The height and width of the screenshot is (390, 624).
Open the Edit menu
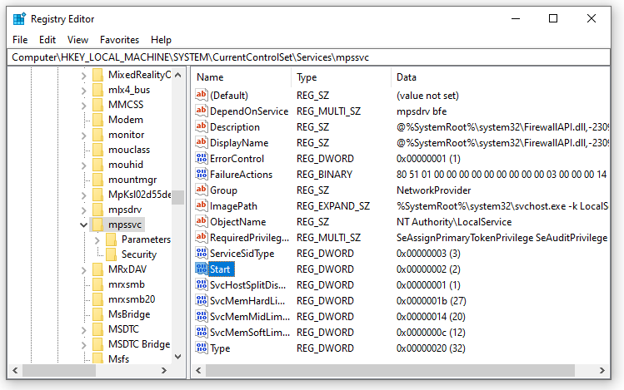pos(47,39)
